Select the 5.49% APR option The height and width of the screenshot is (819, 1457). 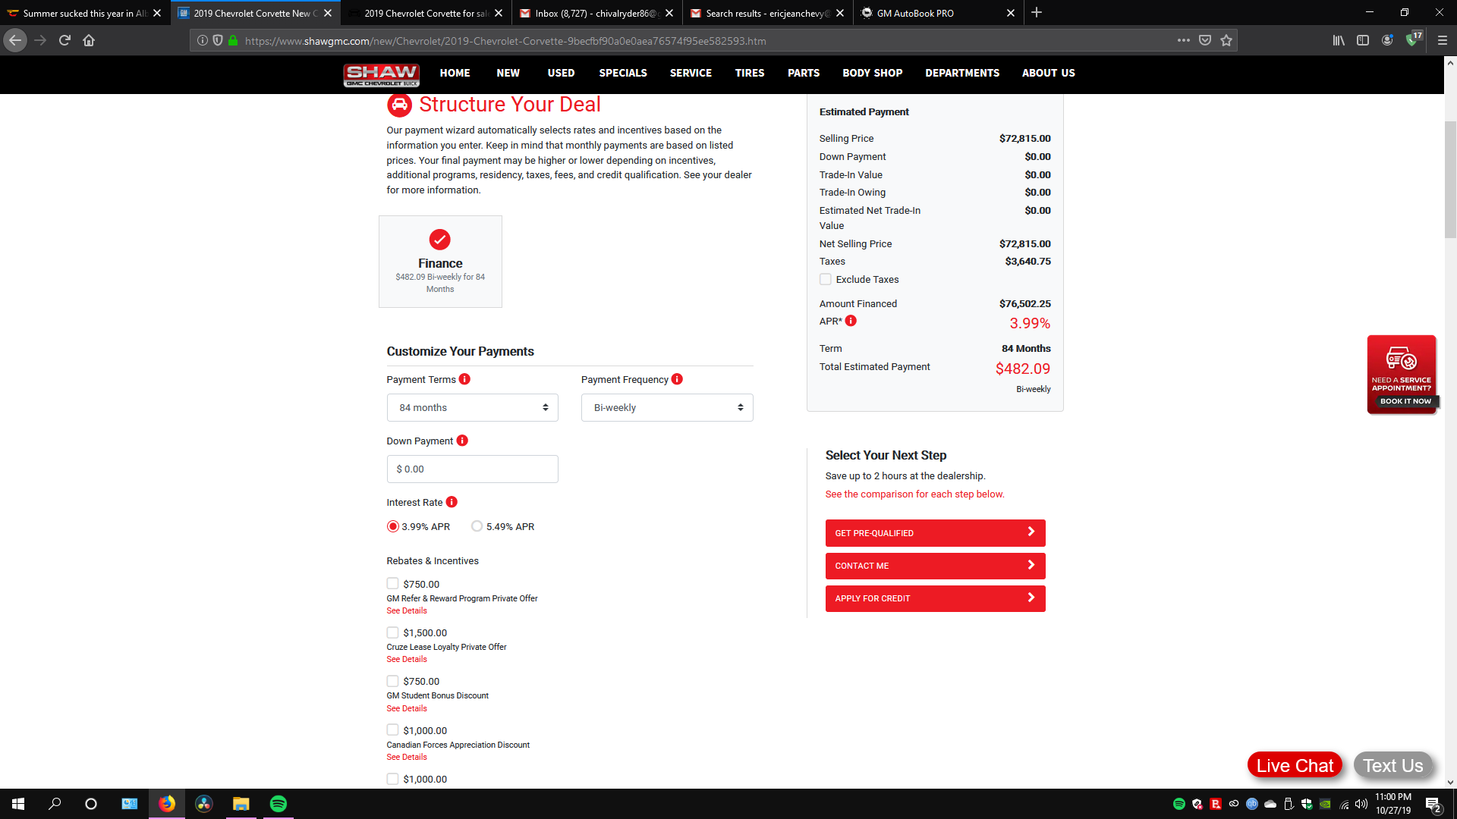click(x=477, y=526)
